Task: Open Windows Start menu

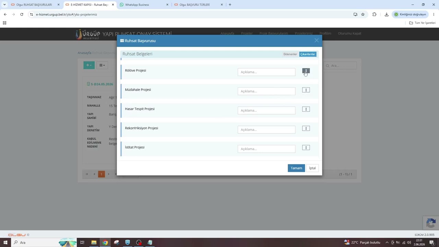Action: pos(5,243)
